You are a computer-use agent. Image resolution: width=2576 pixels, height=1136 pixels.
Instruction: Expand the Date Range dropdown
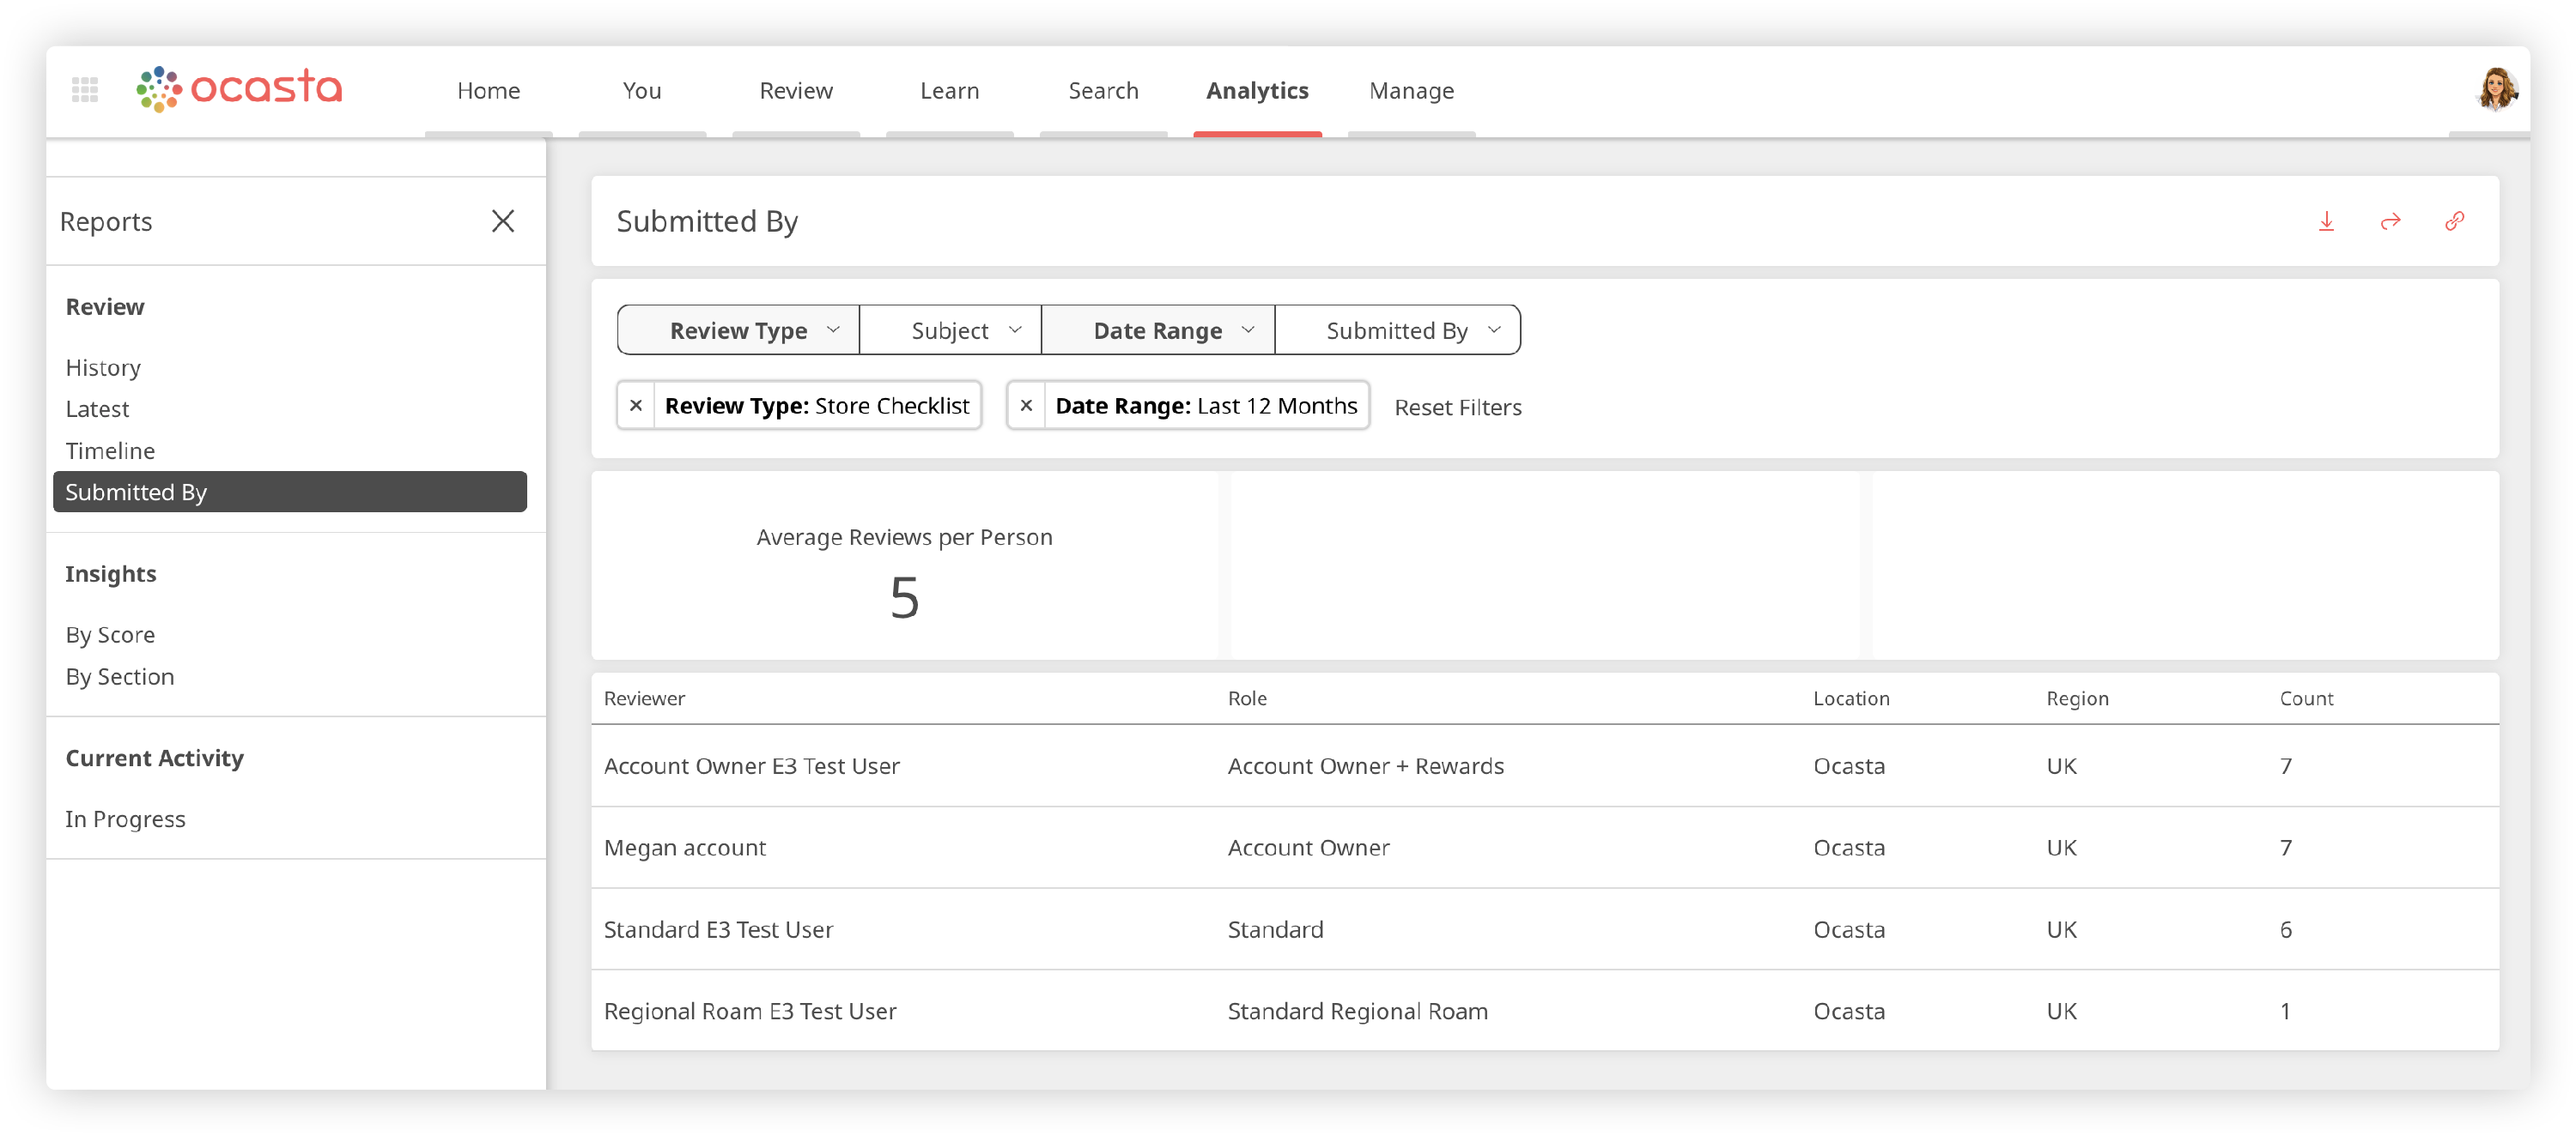coord(1158,330)
